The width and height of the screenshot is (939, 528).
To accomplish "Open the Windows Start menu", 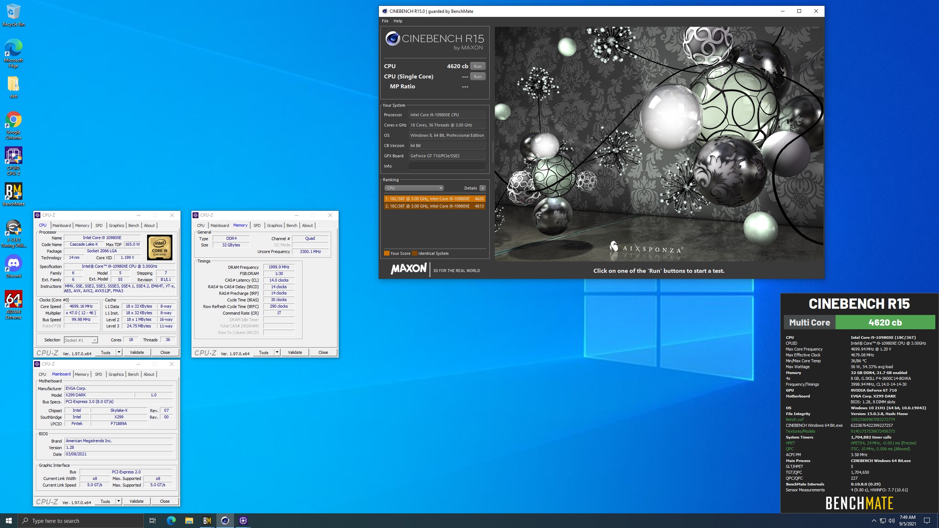I will tap(9, 521).
